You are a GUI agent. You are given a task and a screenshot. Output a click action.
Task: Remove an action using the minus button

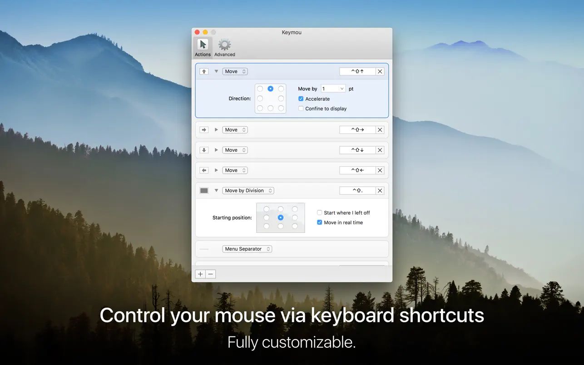point(210,274)
